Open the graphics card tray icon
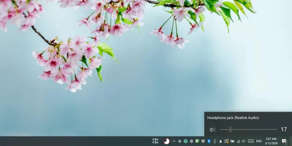This screenshot has height=146, width=292. coord(232,141)
